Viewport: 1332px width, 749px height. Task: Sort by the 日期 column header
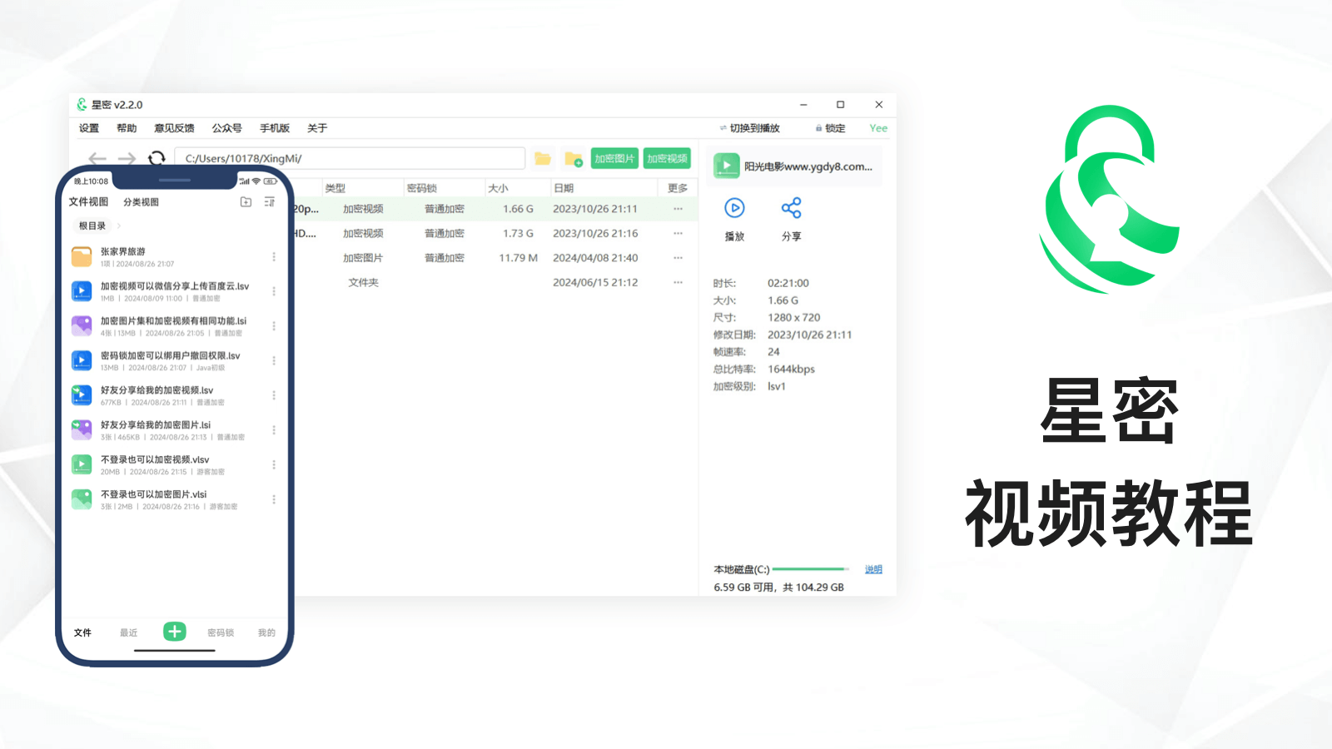[x=564, y=188]
